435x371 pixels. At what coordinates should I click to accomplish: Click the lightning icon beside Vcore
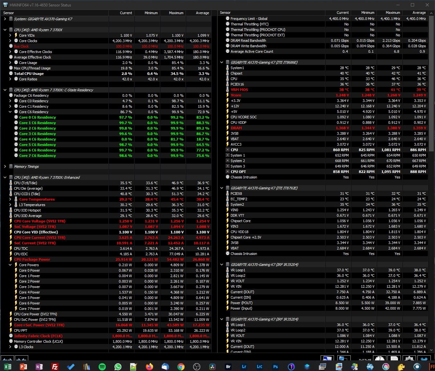[228, 95]
